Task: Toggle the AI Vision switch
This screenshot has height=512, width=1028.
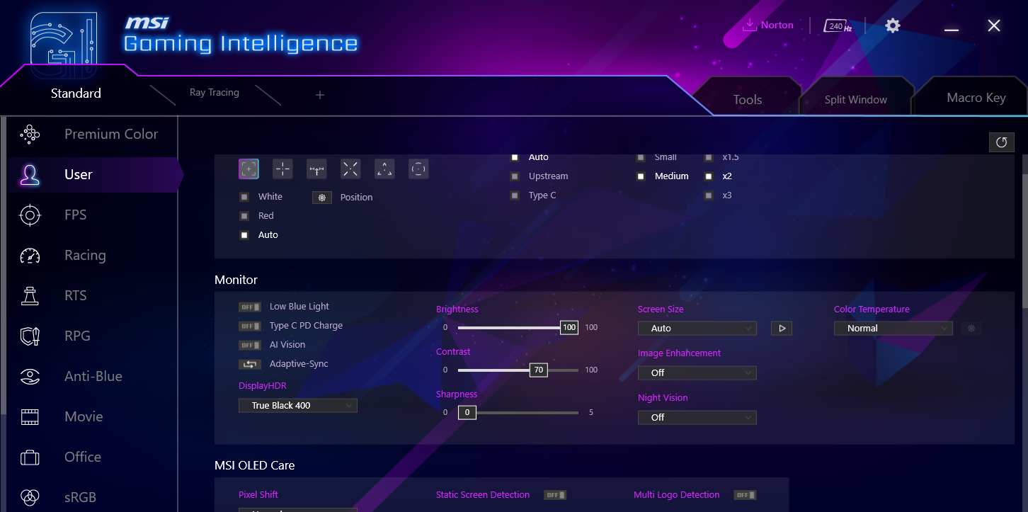Action: coord(250,345)
